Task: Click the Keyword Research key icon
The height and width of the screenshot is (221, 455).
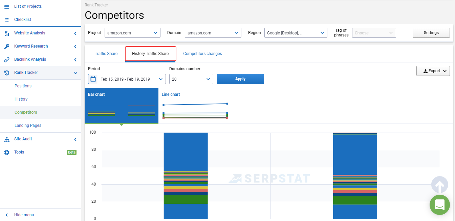Action: [x=7, y=46]
